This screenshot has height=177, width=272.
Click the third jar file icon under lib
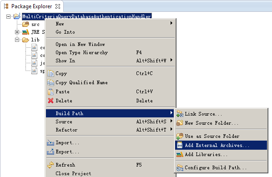(34, 63)
